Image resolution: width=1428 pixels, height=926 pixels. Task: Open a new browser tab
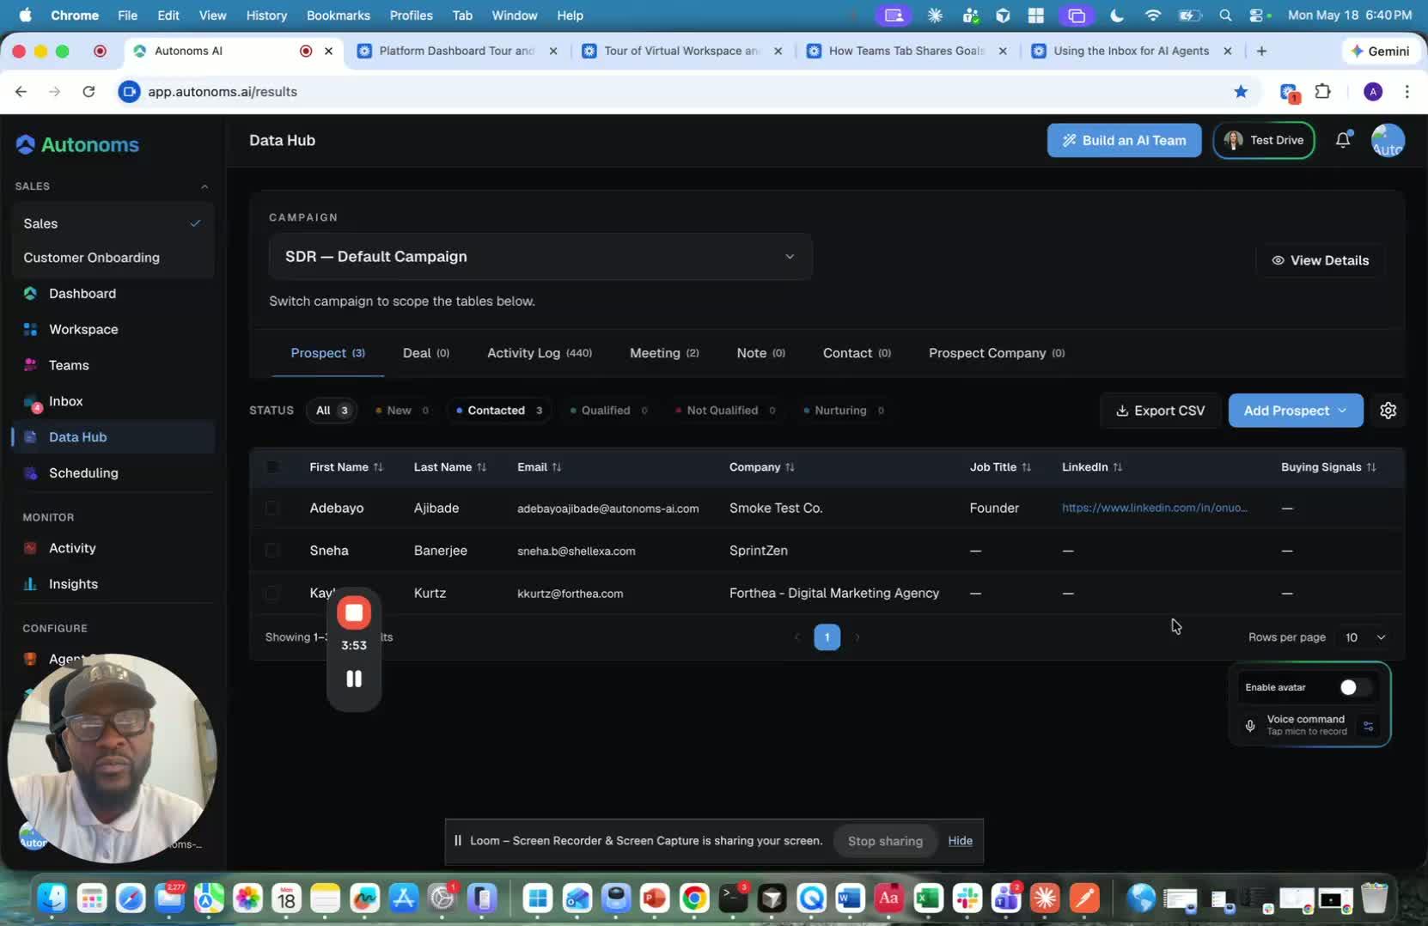point(1261,52)
